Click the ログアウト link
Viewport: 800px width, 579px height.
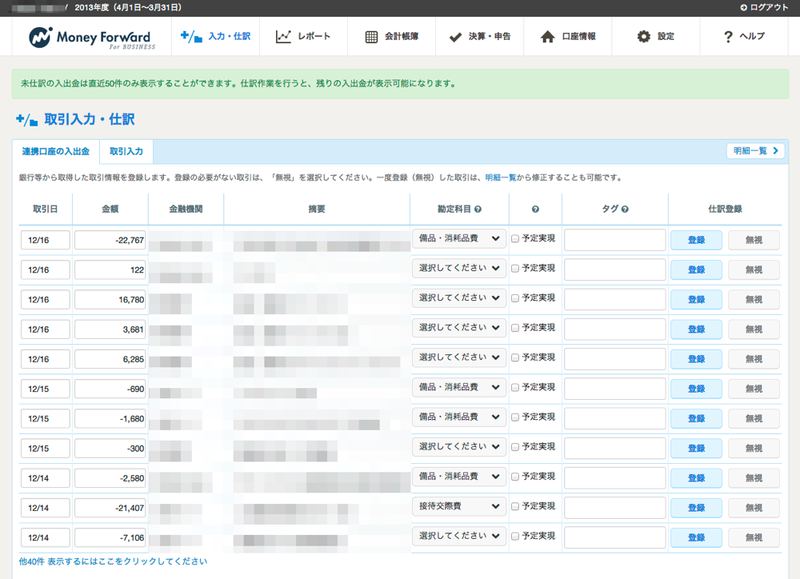pos(764,8)
